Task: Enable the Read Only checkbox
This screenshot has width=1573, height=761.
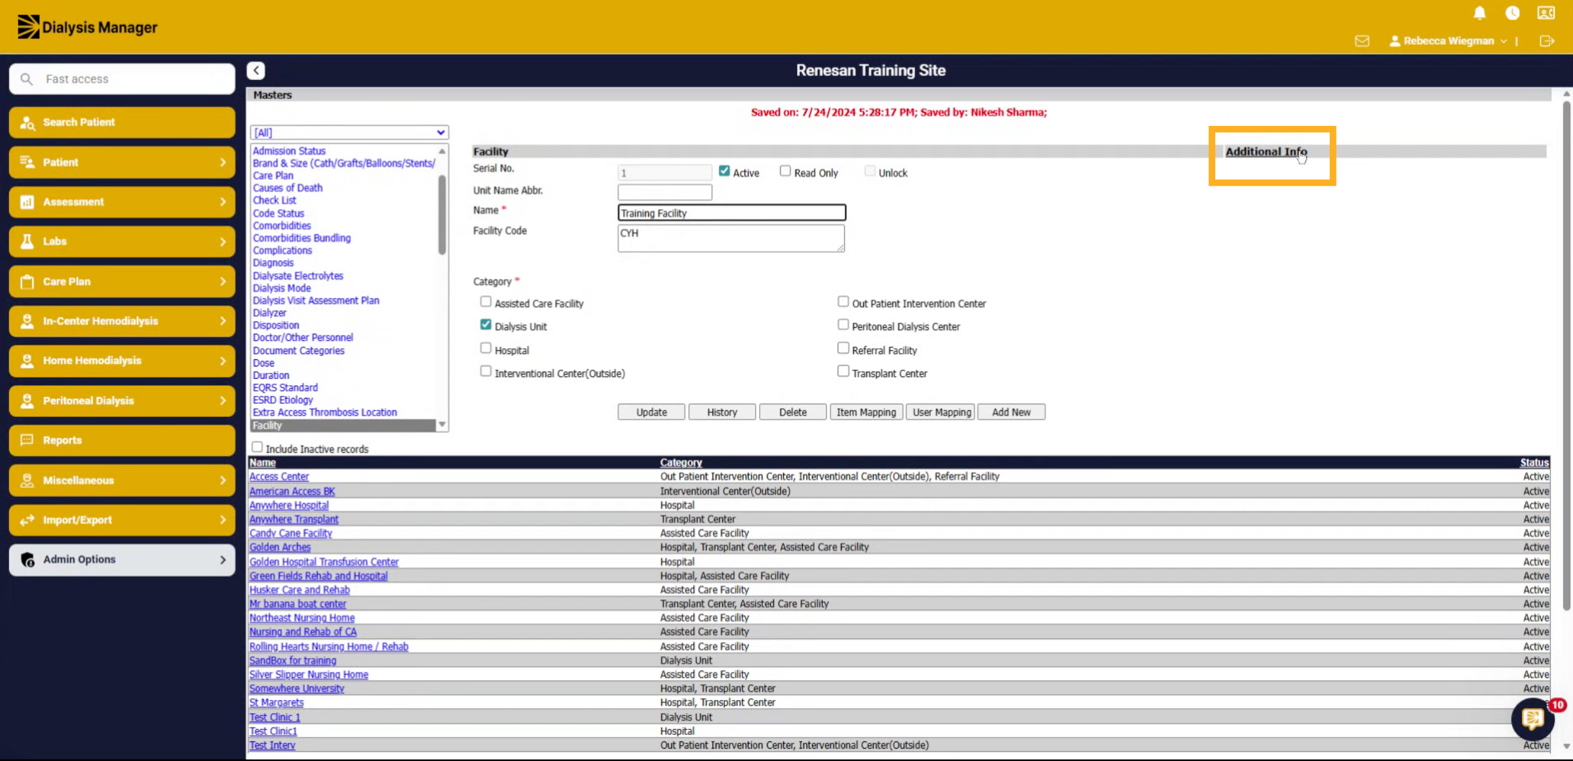Action: (x=785, y=171)
